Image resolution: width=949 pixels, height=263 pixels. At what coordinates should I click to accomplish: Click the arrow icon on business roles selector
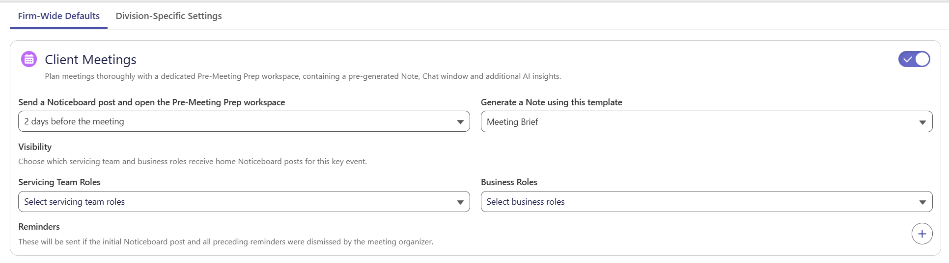pyautogui.click(x=922, y=202)
